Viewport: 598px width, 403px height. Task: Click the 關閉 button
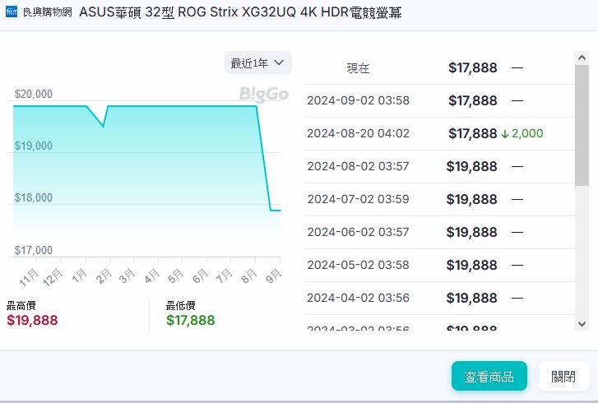563,377
